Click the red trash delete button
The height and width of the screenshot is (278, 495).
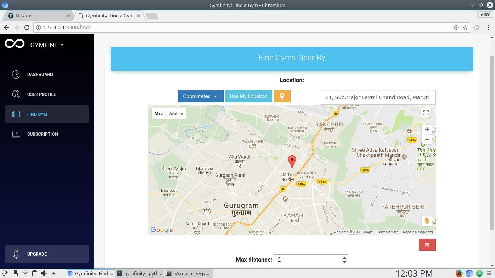427,245
